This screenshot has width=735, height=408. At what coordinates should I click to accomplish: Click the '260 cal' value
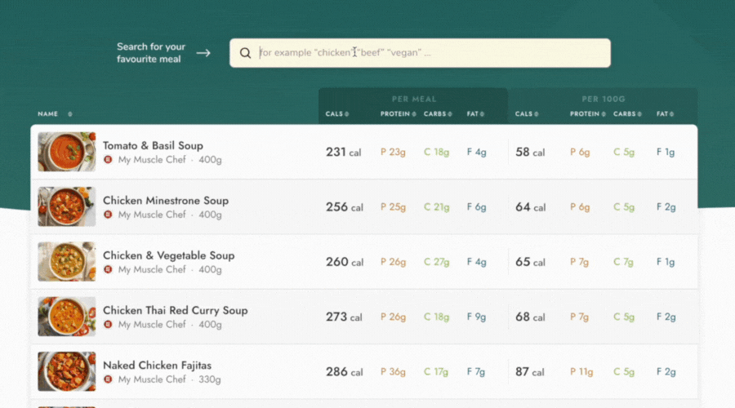coord(345,262)
